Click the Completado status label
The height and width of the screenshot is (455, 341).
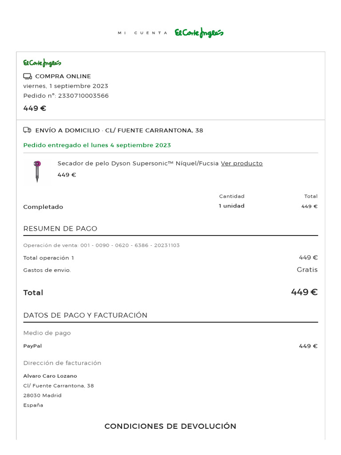(43, 207)
